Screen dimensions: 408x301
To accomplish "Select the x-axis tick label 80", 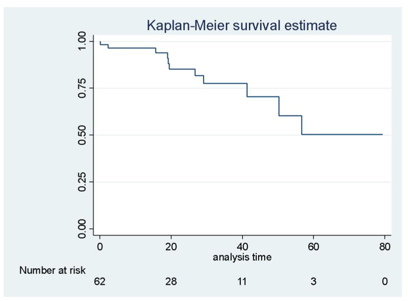I will coord(385,247).
